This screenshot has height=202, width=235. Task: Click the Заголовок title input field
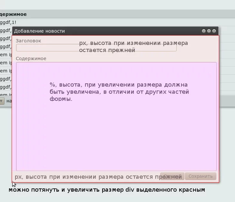[x=96, y=48]
